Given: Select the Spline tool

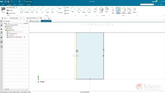Looking at the screenshot, I should (47, 10).
